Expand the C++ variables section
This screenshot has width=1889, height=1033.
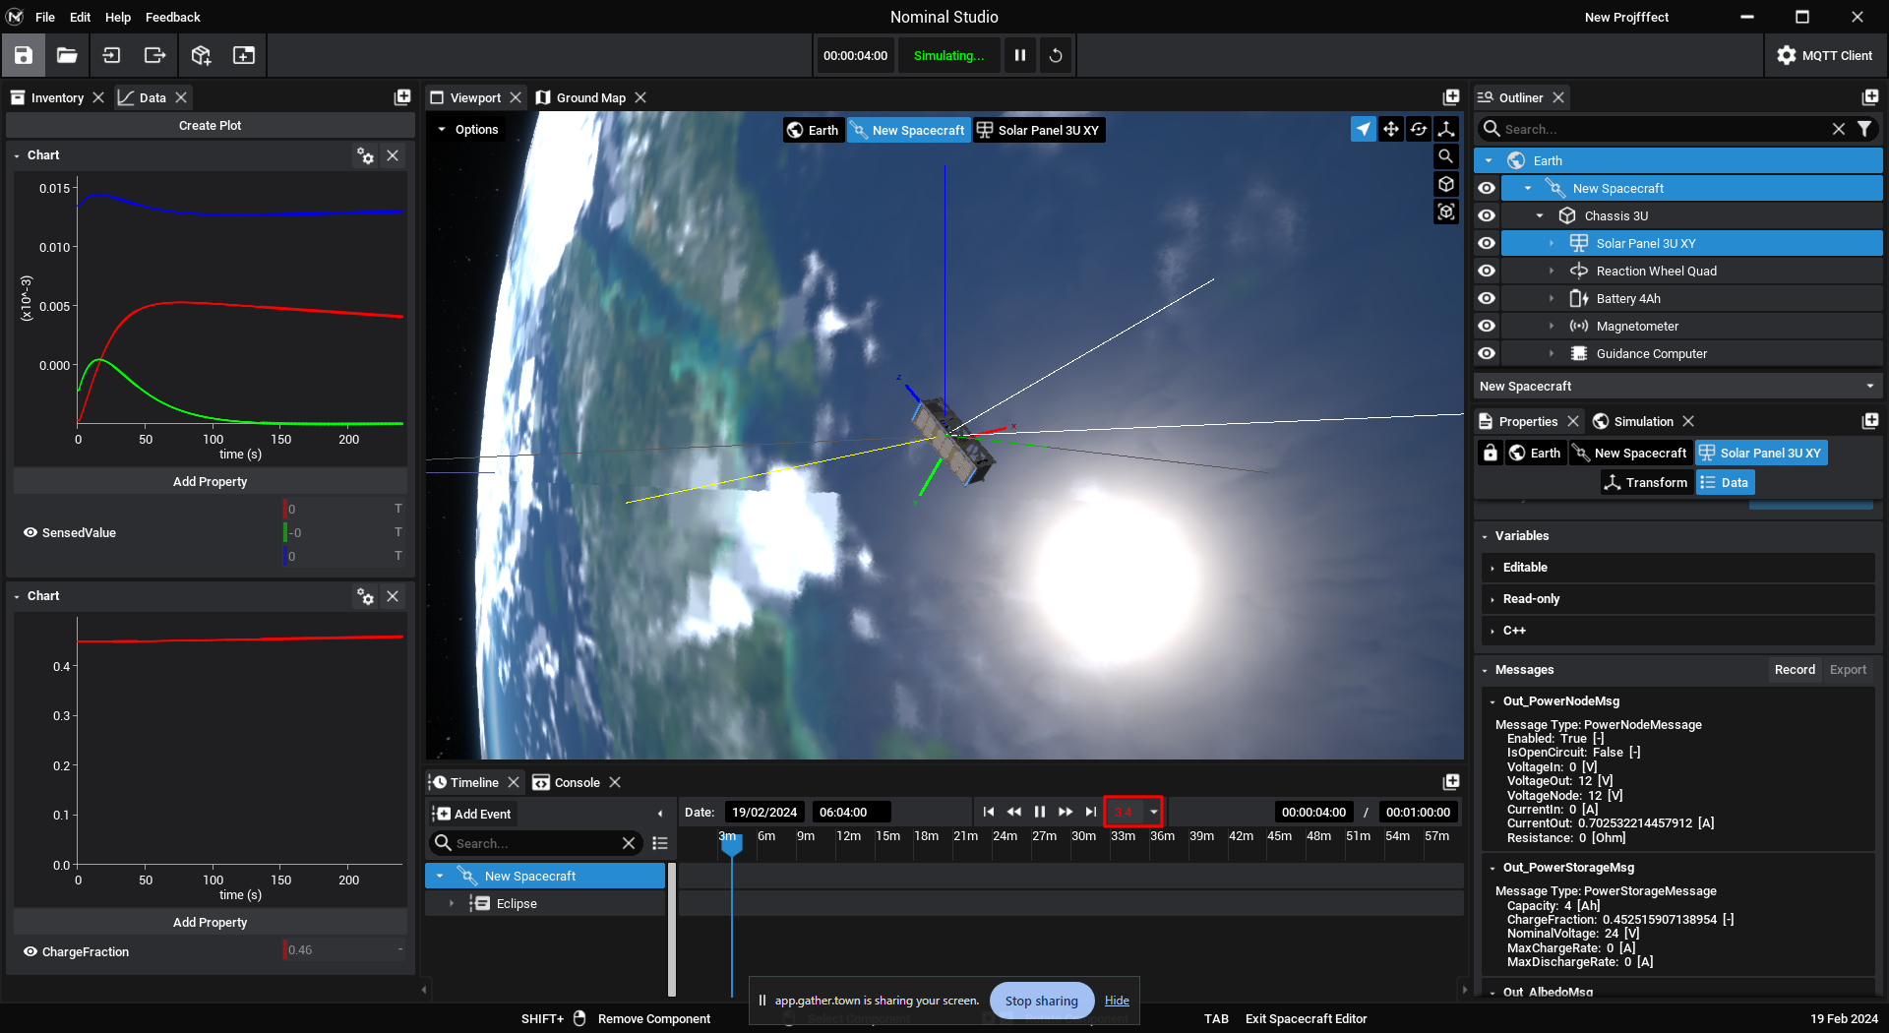[x=1678, y=630]
